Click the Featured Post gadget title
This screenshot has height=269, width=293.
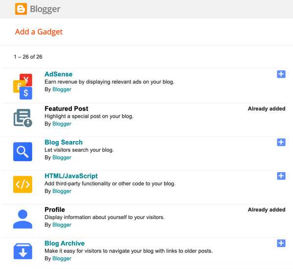click(x=66, y=109)
